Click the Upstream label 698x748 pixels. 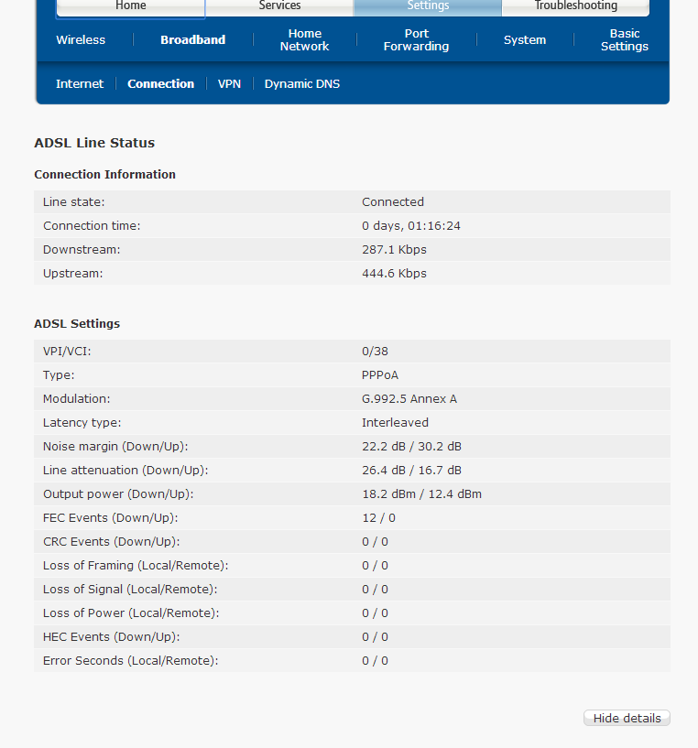[73, 274]
